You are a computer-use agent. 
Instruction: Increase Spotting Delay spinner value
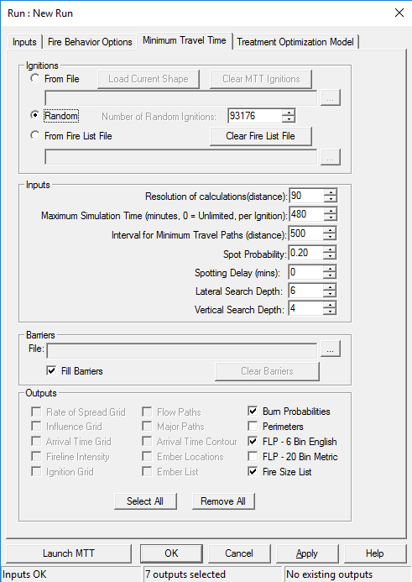pos(329,269)
